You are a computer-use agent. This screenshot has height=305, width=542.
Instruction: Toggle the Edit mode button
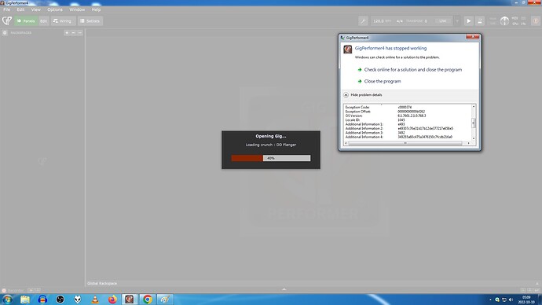(43, 21)
